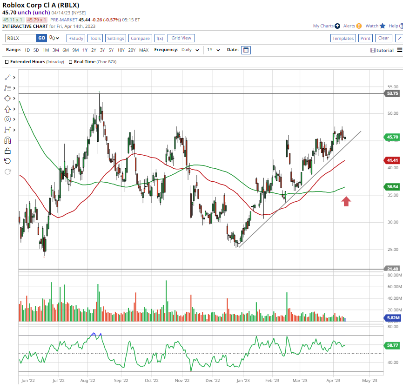403x389 pixels.
Task: Click the Clear button
Action: coord(383,38)
